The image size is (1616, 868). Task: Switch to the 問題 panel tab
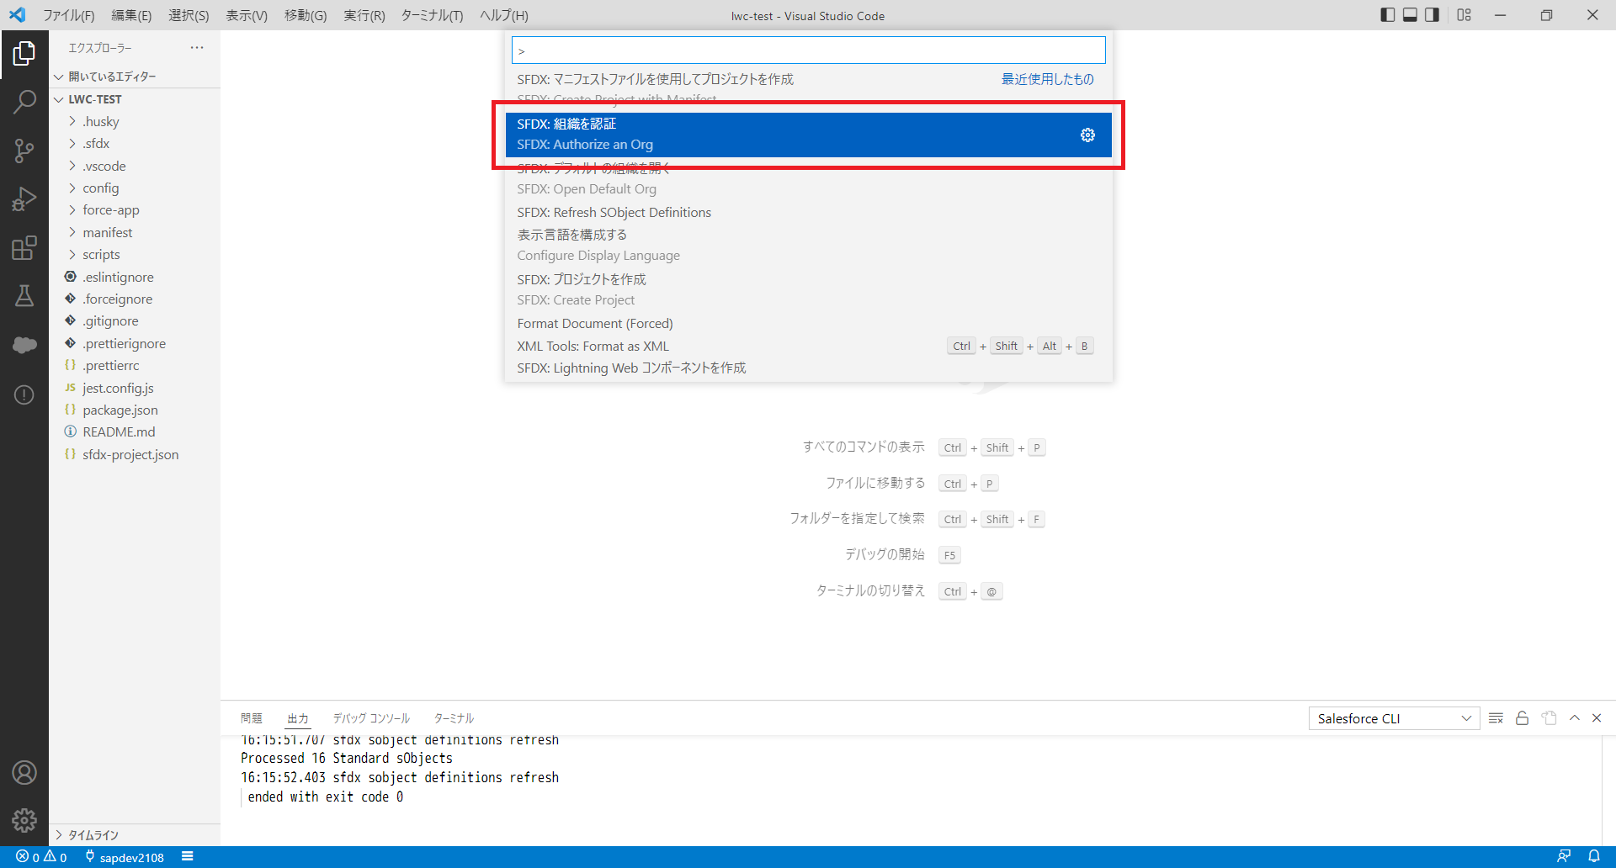[251, 718]
